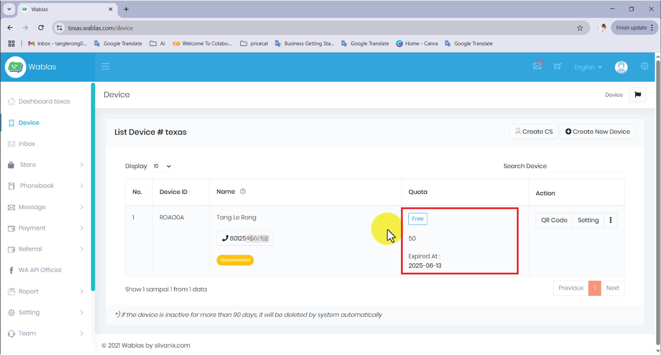
Task: Click the Previous pagination button
Action: (x=571, y=288)
